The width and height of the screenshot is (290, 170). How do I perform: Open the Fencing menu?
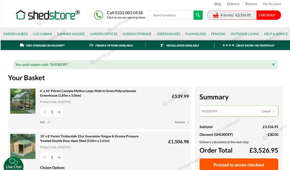[218, 34]
